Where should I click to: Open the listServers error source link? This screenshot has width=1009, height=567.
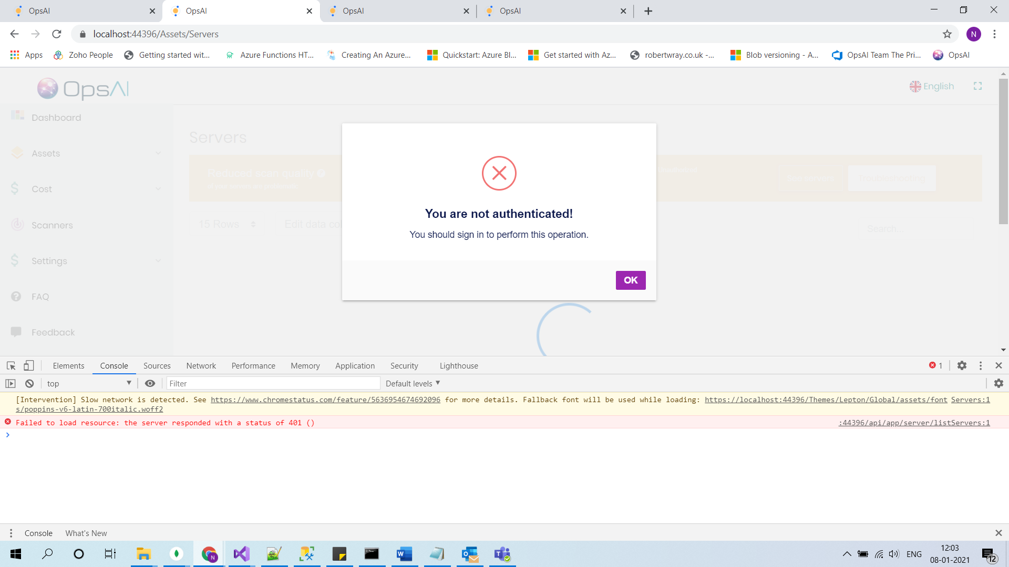tap(914, 423)
